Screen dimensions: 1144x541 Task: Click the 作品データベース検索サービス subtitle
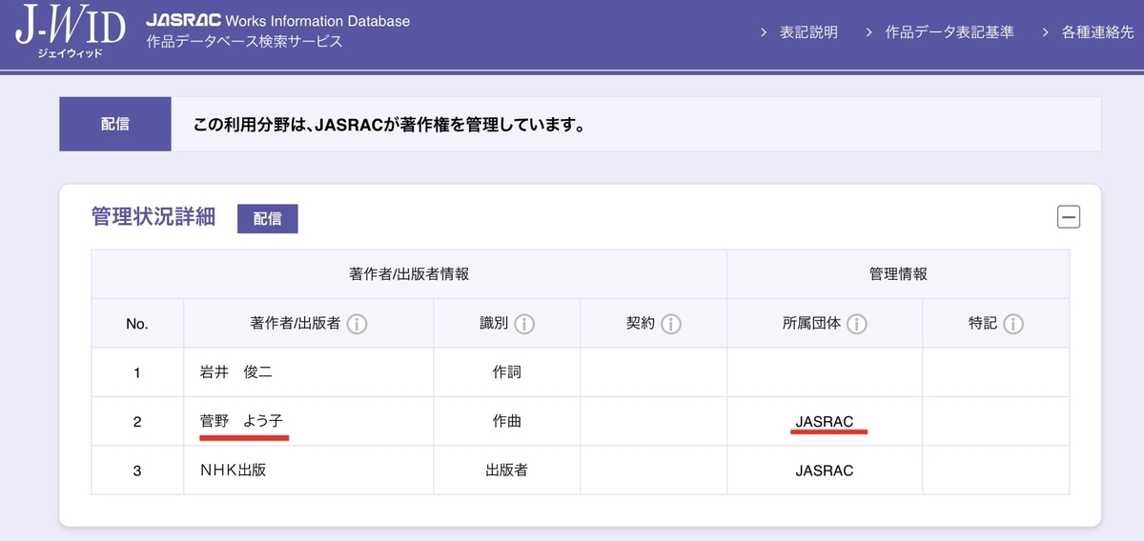[x=244, y=42]
